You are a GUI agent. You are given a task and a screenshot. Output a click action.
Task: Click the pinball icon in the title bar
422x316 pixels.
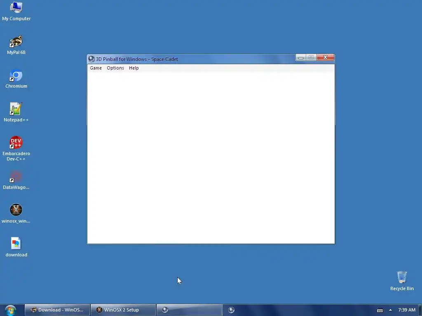pyautogui.click(x=91, y=59)
